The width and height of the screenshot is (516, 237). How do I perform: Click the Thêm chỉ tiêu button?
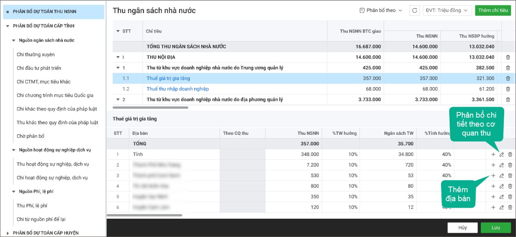[493, 10]
